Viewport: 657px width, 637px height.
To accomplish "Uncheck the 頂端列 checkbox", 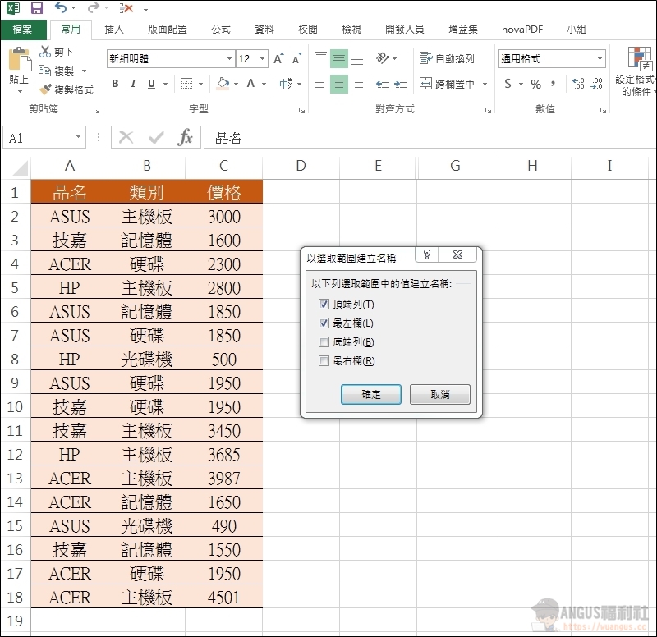I will [323, 305].
